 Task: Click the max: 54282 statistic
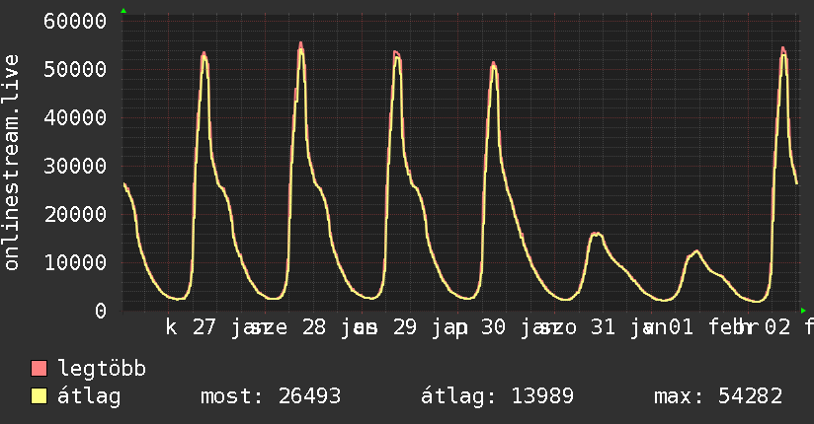point(718,396)
